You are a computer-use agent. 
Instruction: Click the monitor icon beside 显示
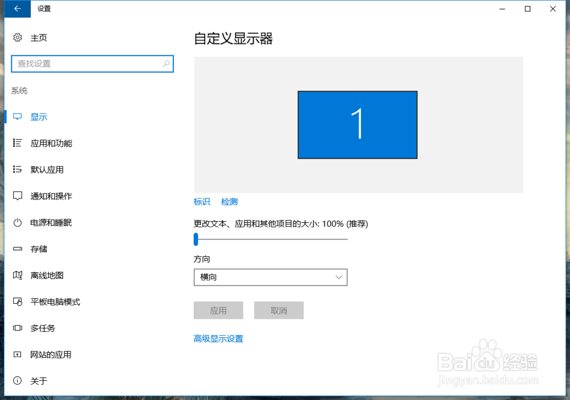click(x=18, y=117)
